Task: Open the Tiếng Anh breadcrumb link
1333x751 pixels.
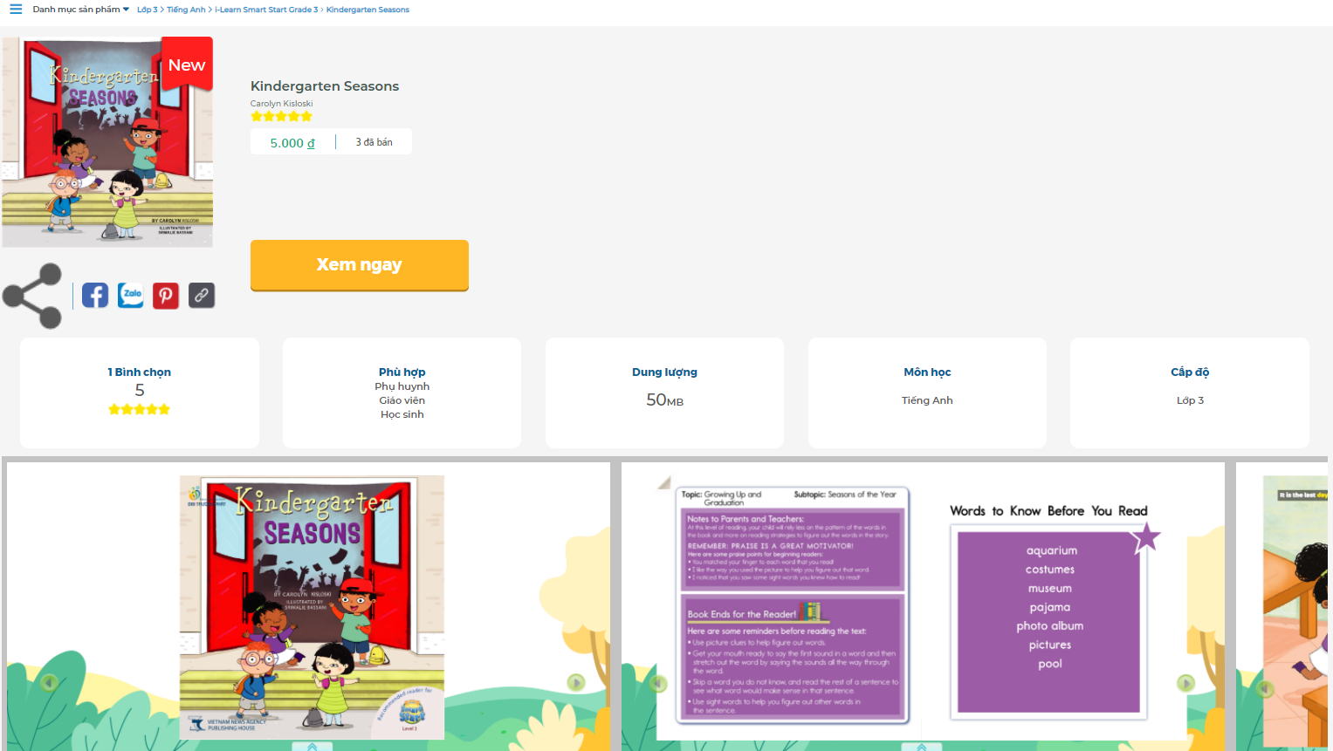Action: pos(186,10)
